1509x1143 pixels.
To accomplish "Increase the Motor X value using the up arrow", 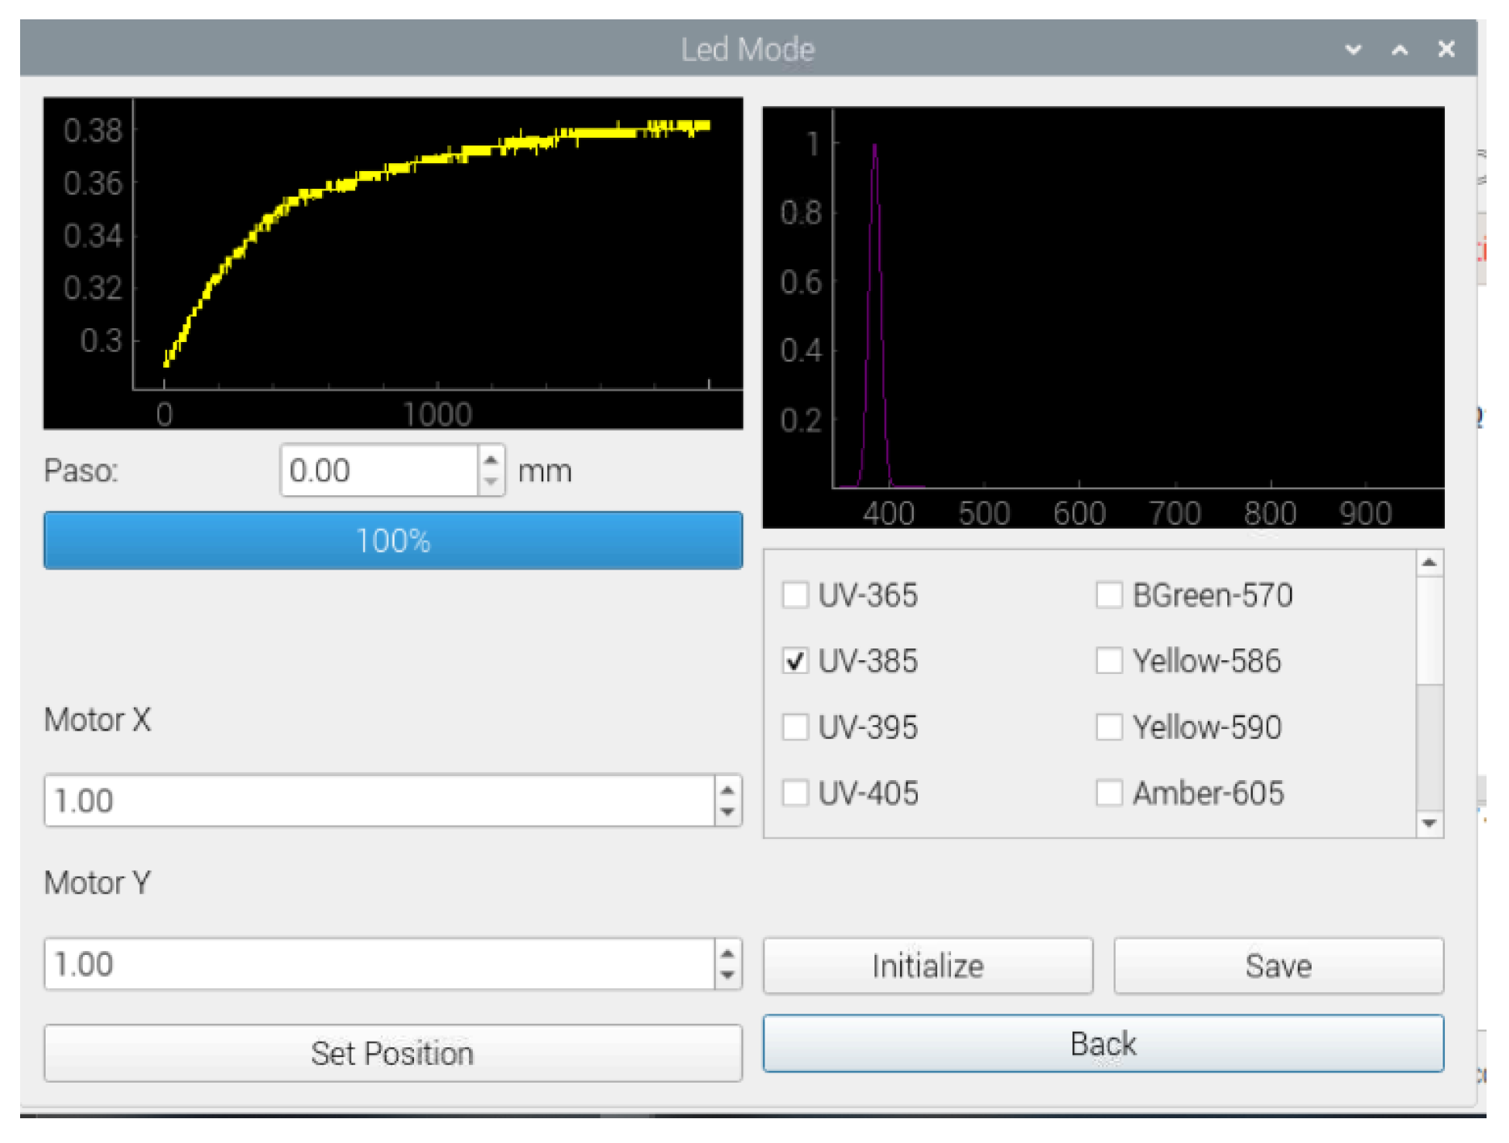I will click(727, 790).
